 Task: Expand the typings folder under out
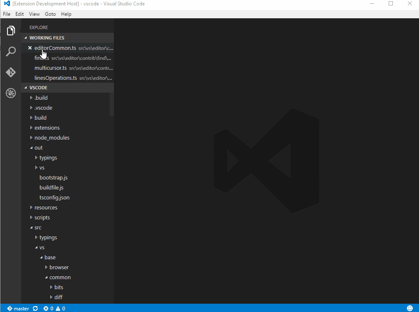(x=36, y=157)
